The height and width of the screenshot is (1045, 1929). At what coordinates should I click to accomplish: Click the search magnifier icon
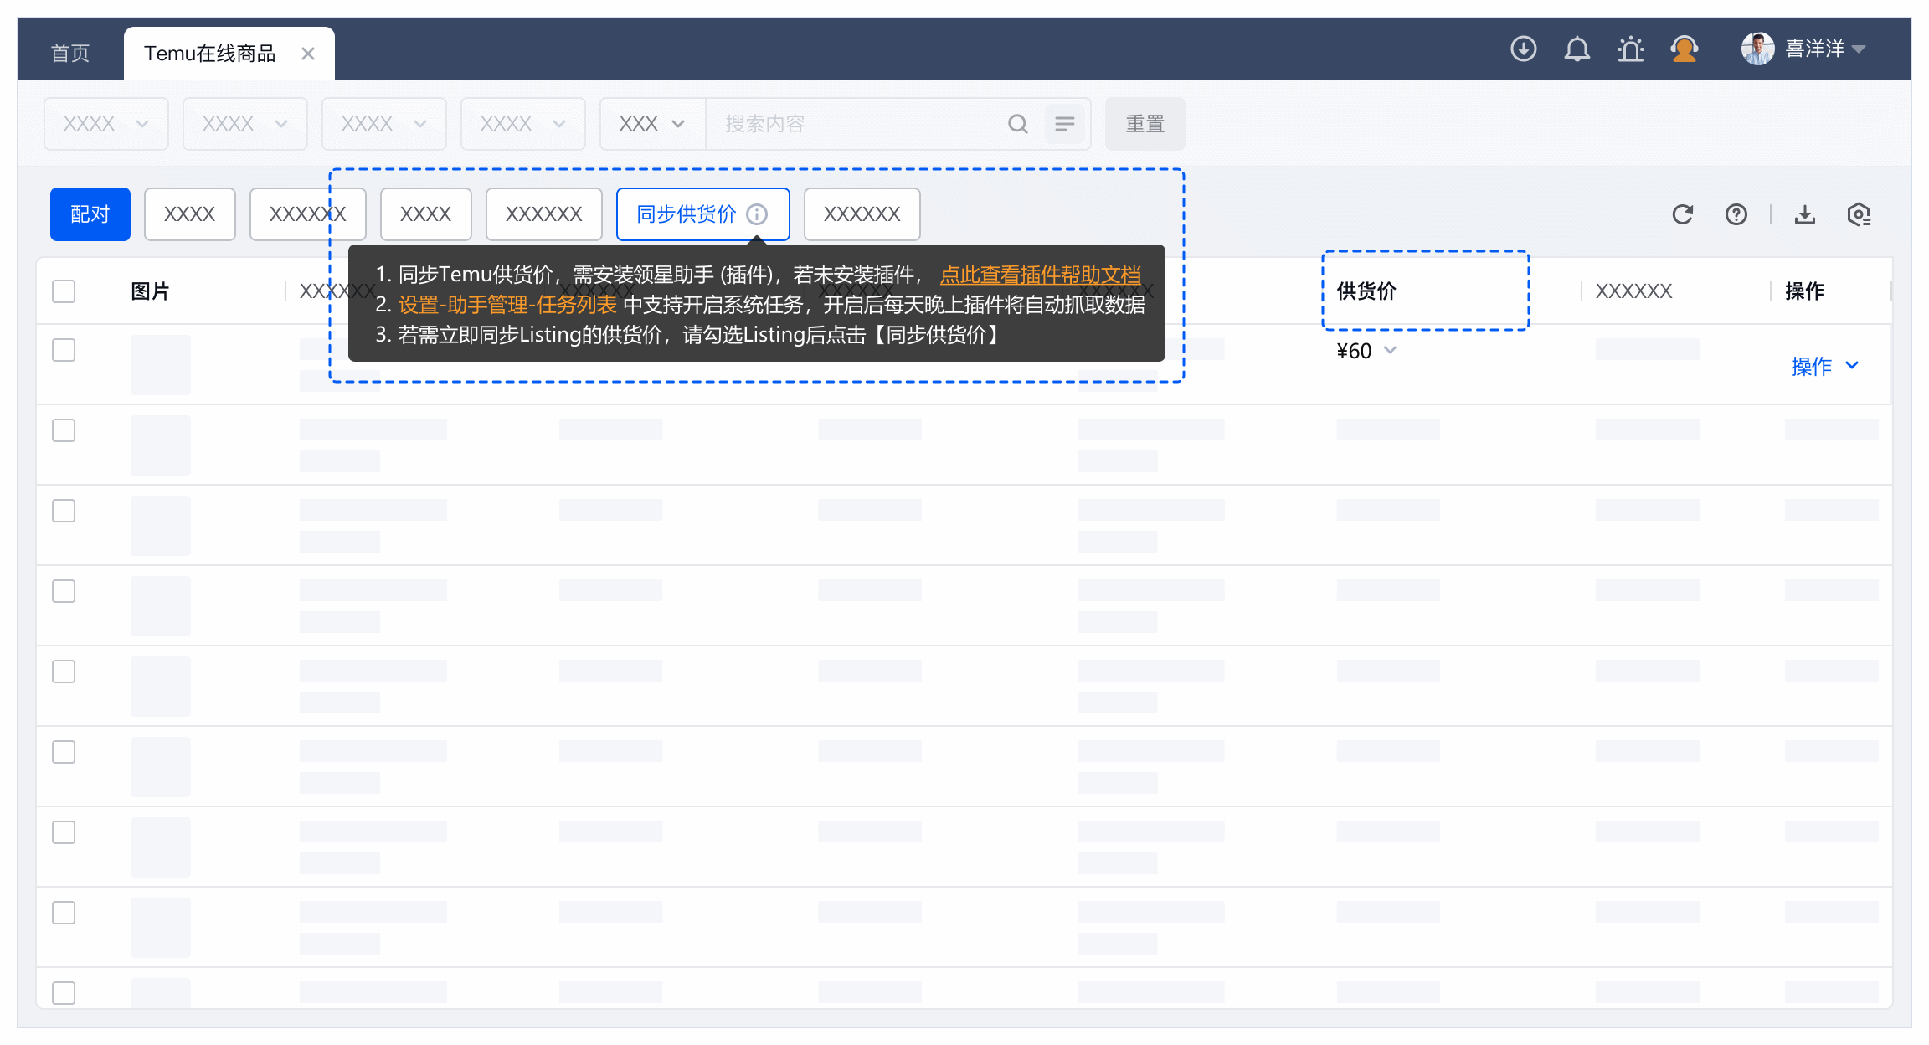coord(1017,124)
